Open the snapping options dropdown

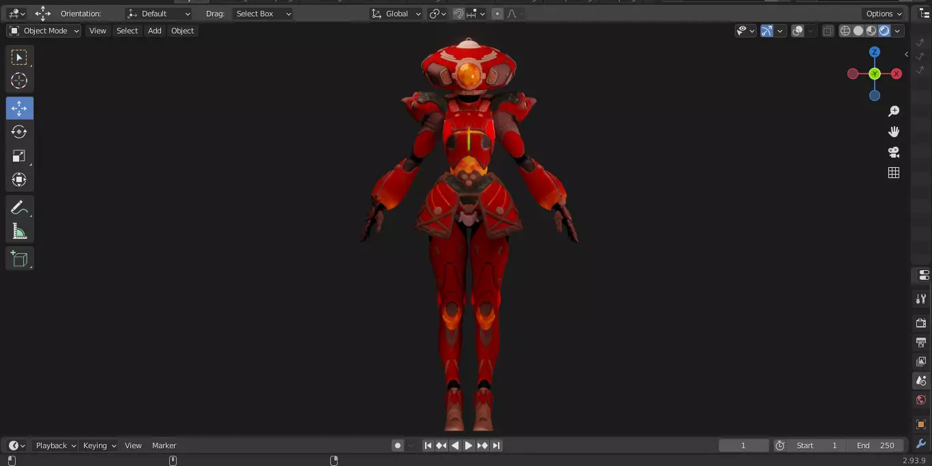point(476,14)
